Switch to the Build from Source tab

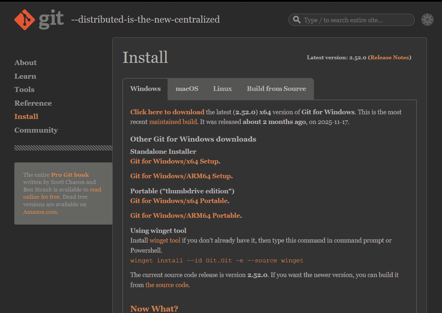277,89
